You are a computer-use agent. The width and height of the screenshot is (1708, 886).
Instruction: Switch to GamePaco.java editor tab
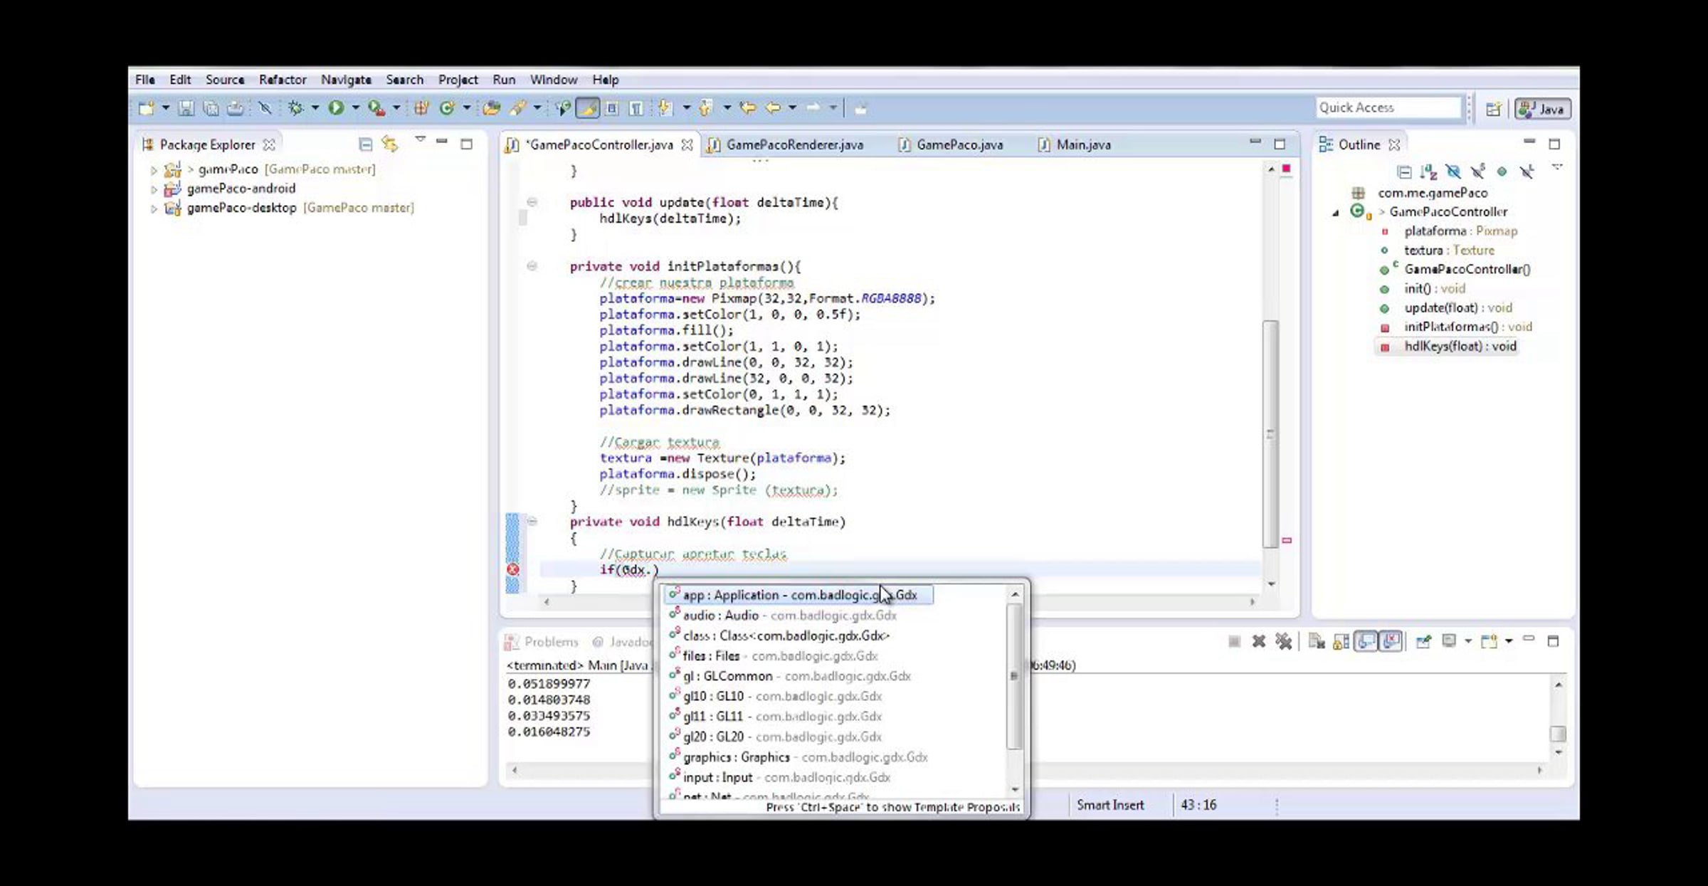pos(951,144)
